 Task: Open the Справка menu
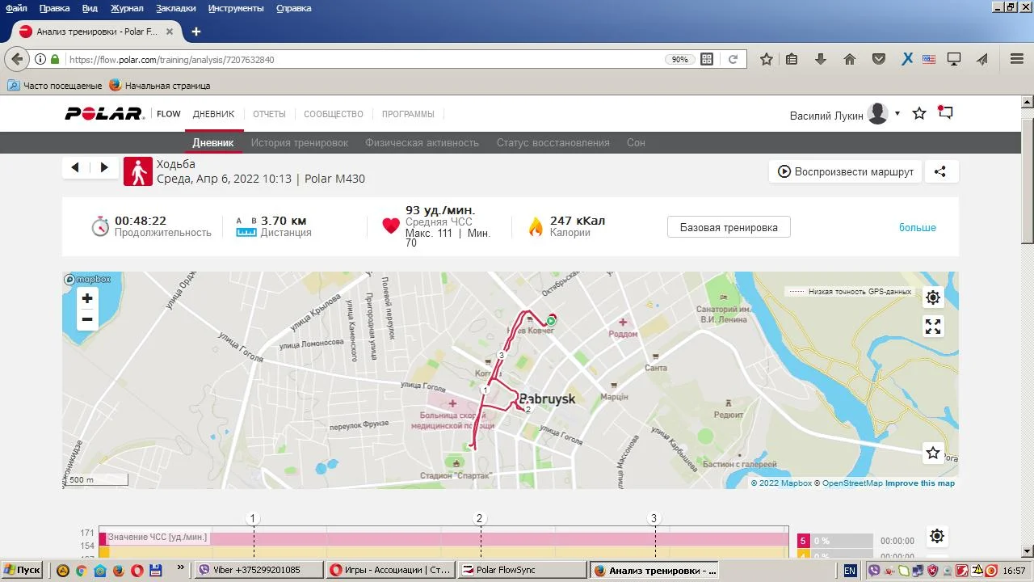click(294, 8)
